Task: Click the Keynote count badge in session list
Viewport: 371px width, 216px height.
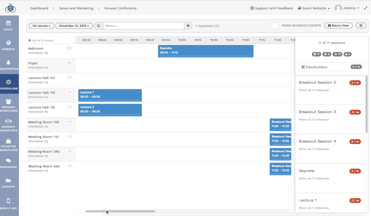Action: pos(355,171)
